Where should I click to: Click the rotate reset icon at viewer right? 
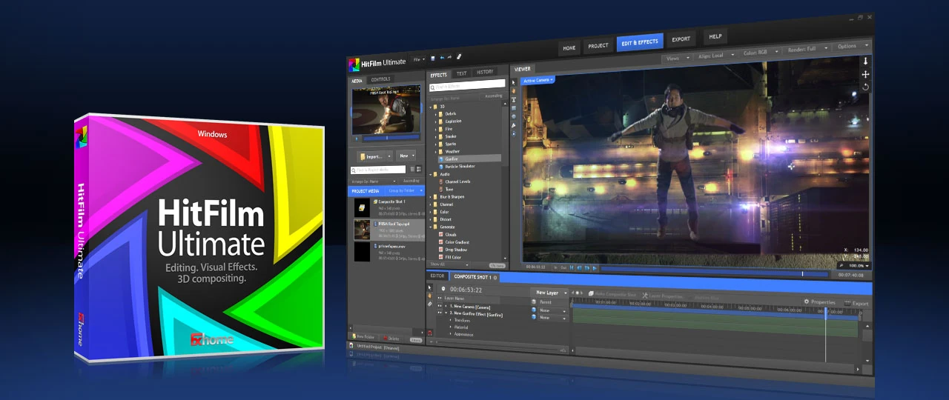point(865,87)
